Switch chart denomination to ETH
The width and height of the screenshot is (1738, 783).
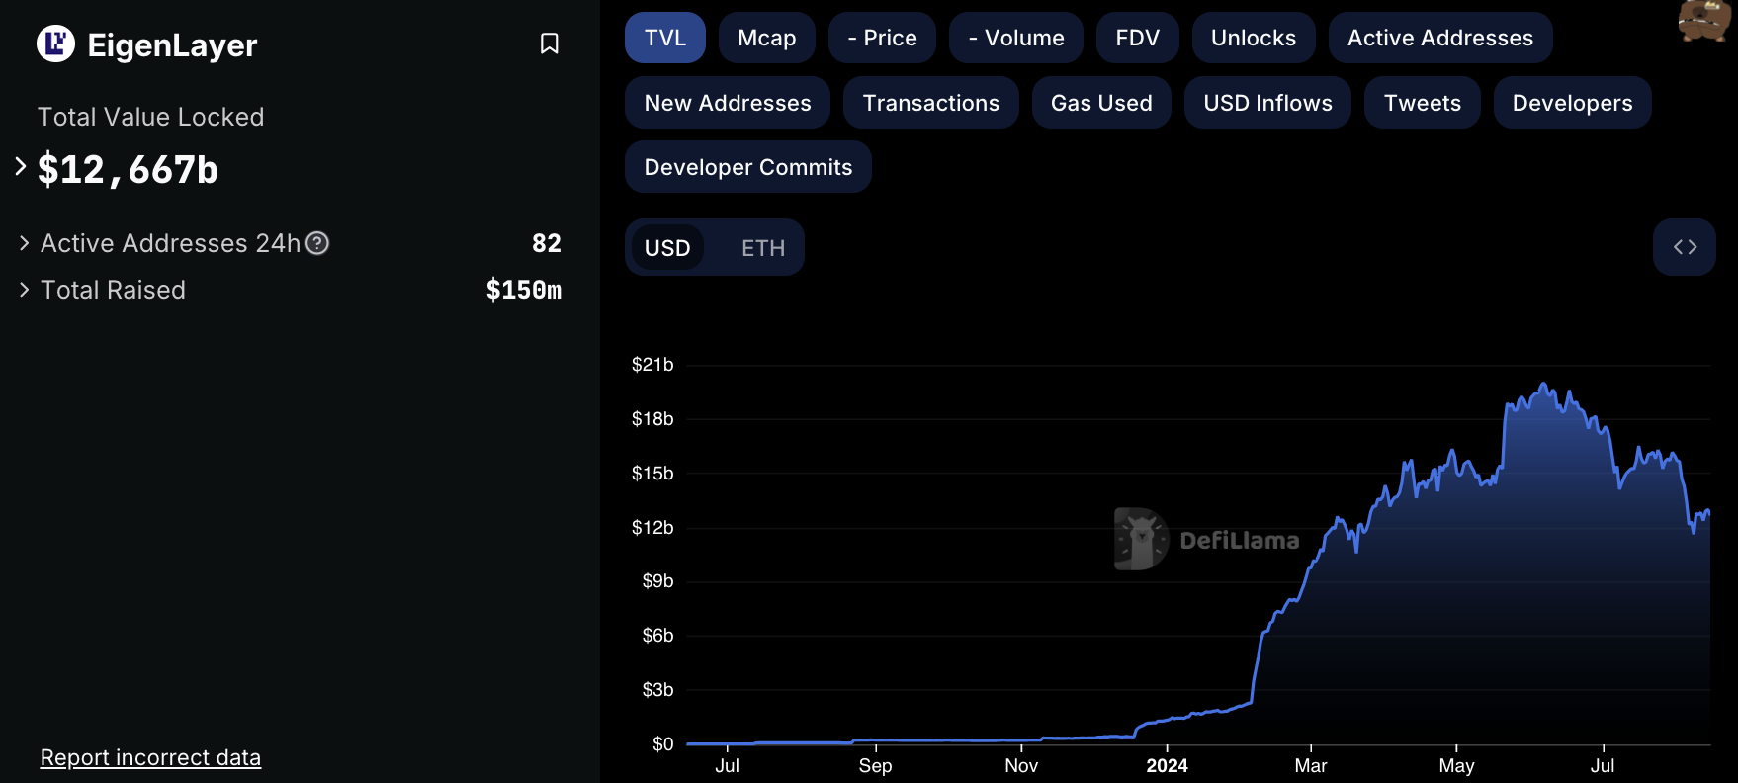(x=763, y=248)
